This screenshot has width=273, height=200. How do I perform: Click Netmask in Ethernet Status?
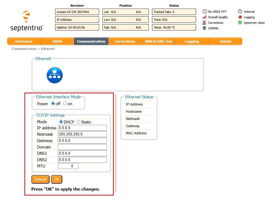click(133, 119)
